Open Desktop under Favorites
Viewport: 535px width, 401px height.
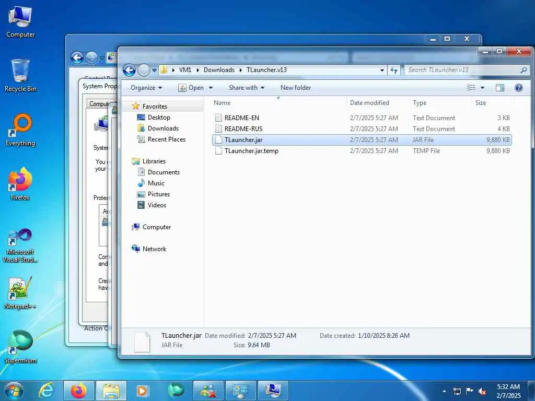[x=159, y=117]
